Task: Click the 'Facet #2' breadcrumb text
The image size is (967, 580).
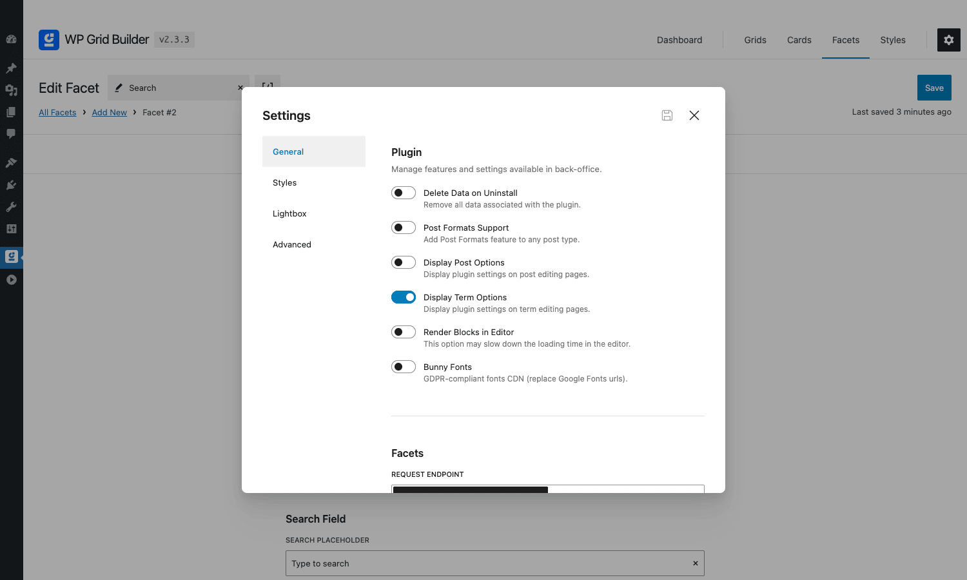Action: 159,112
